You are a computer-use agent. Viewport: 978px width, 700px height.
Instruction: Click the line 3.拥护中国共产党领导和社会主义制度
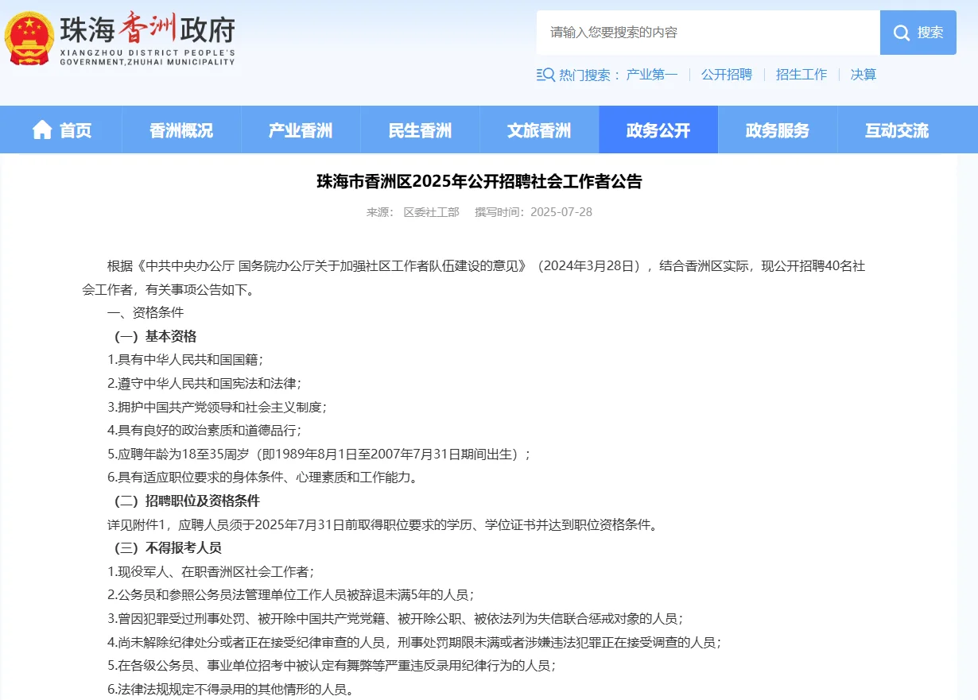(x=217, y=407)
